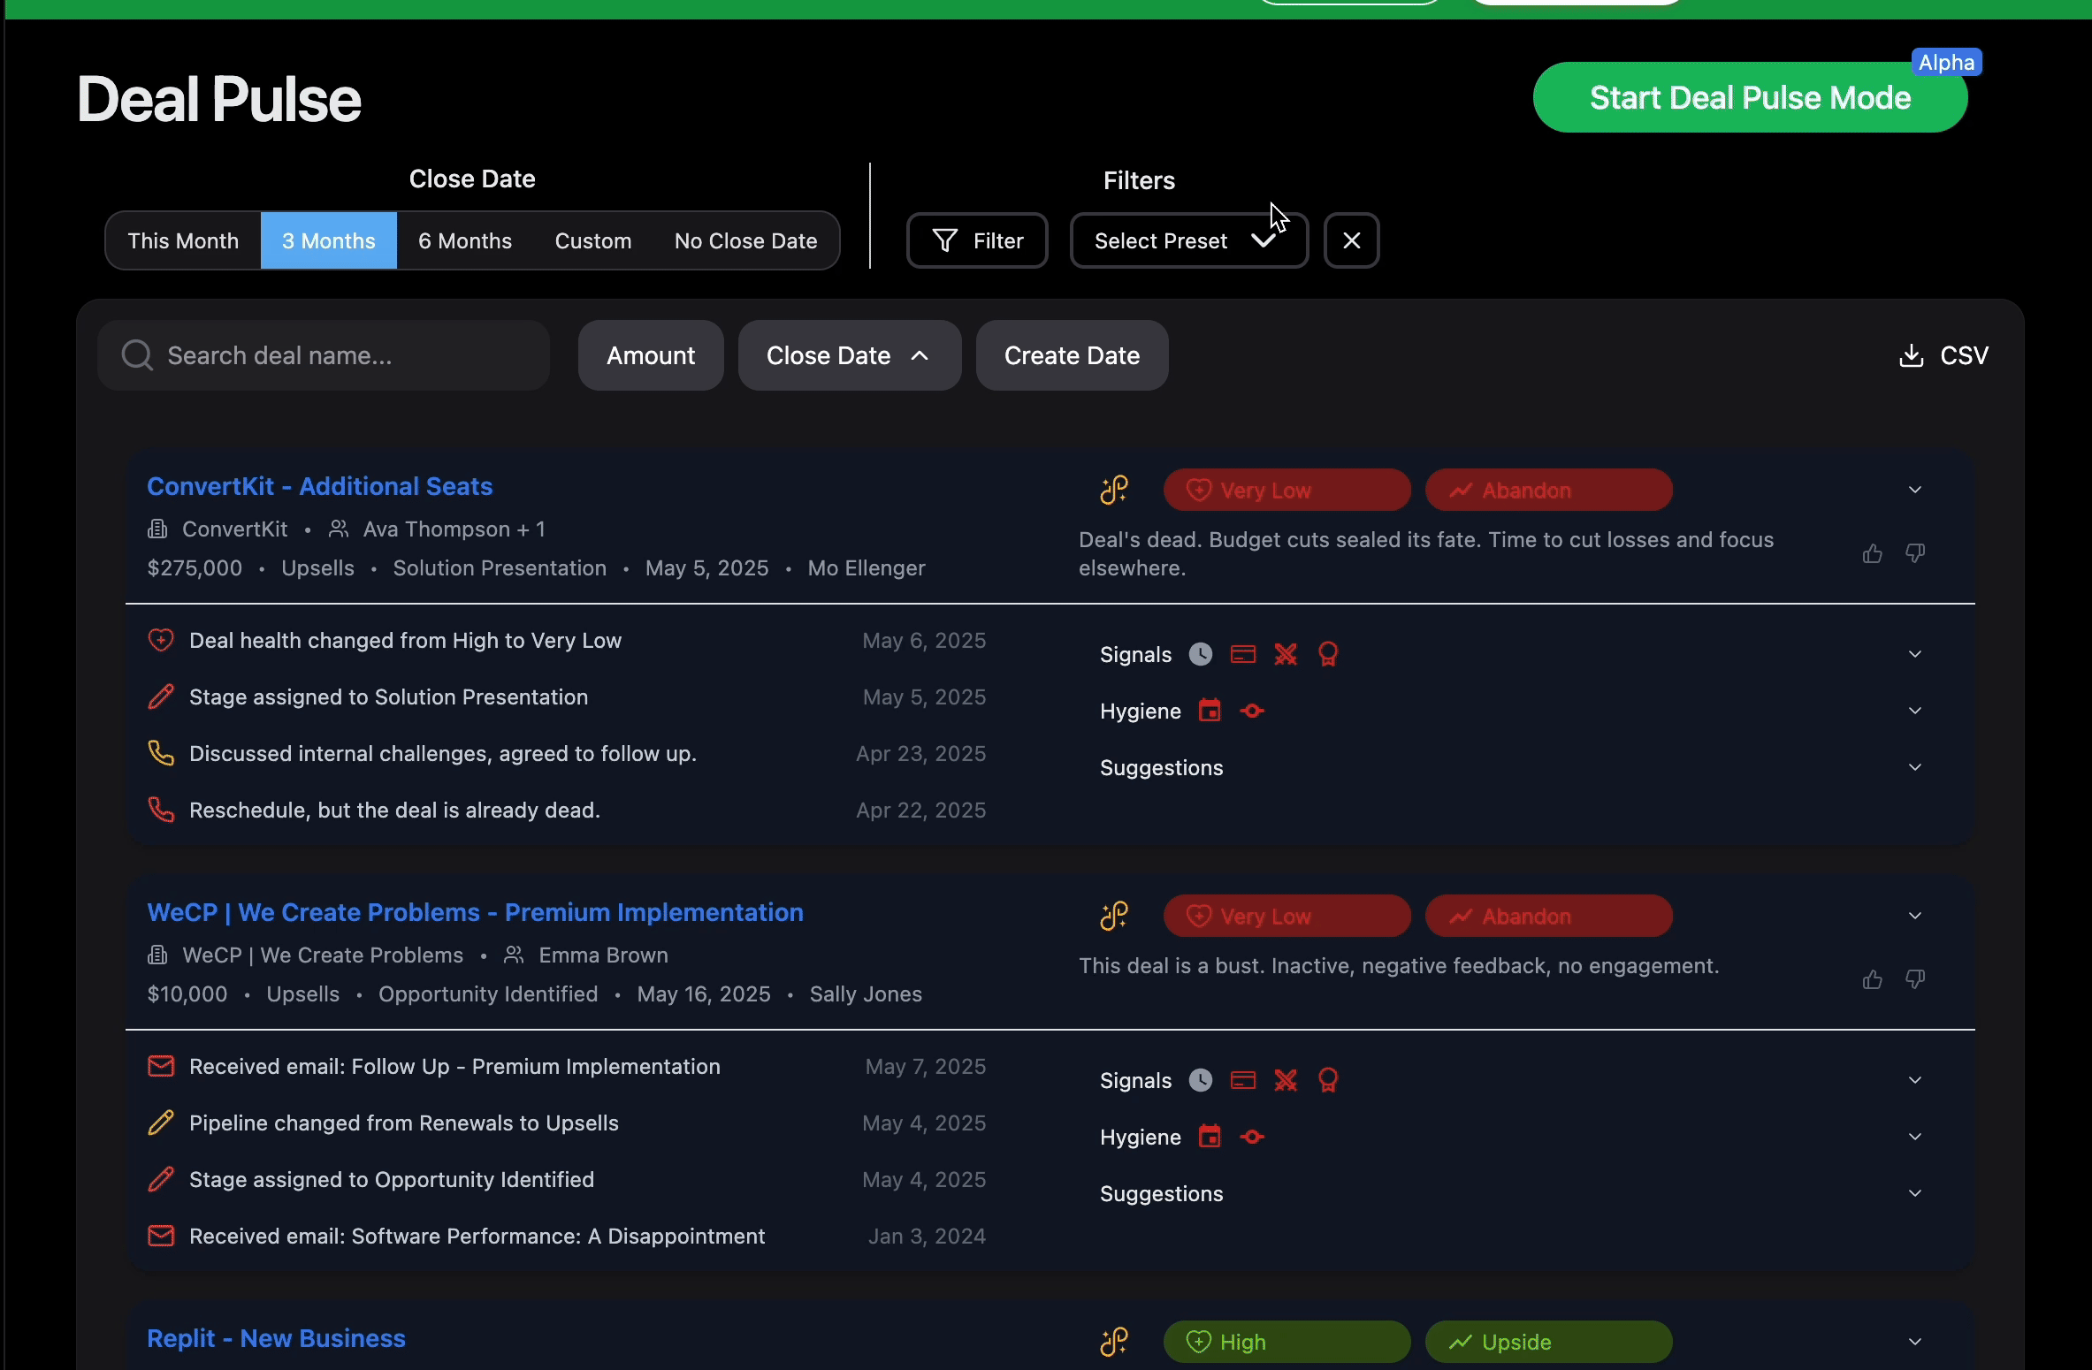Click the envelope icon beside Software Performance email
2092x1370 pixels.
161,1236
